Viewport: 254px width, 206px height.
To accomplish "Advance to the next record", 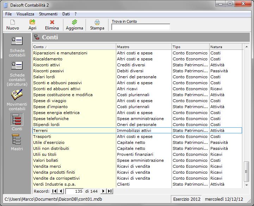I will point(103,191).
